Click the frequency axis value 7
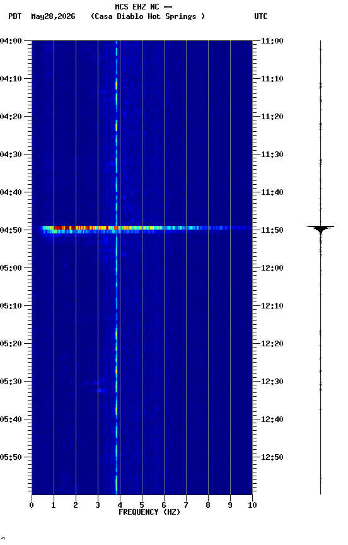 point(186,505)
